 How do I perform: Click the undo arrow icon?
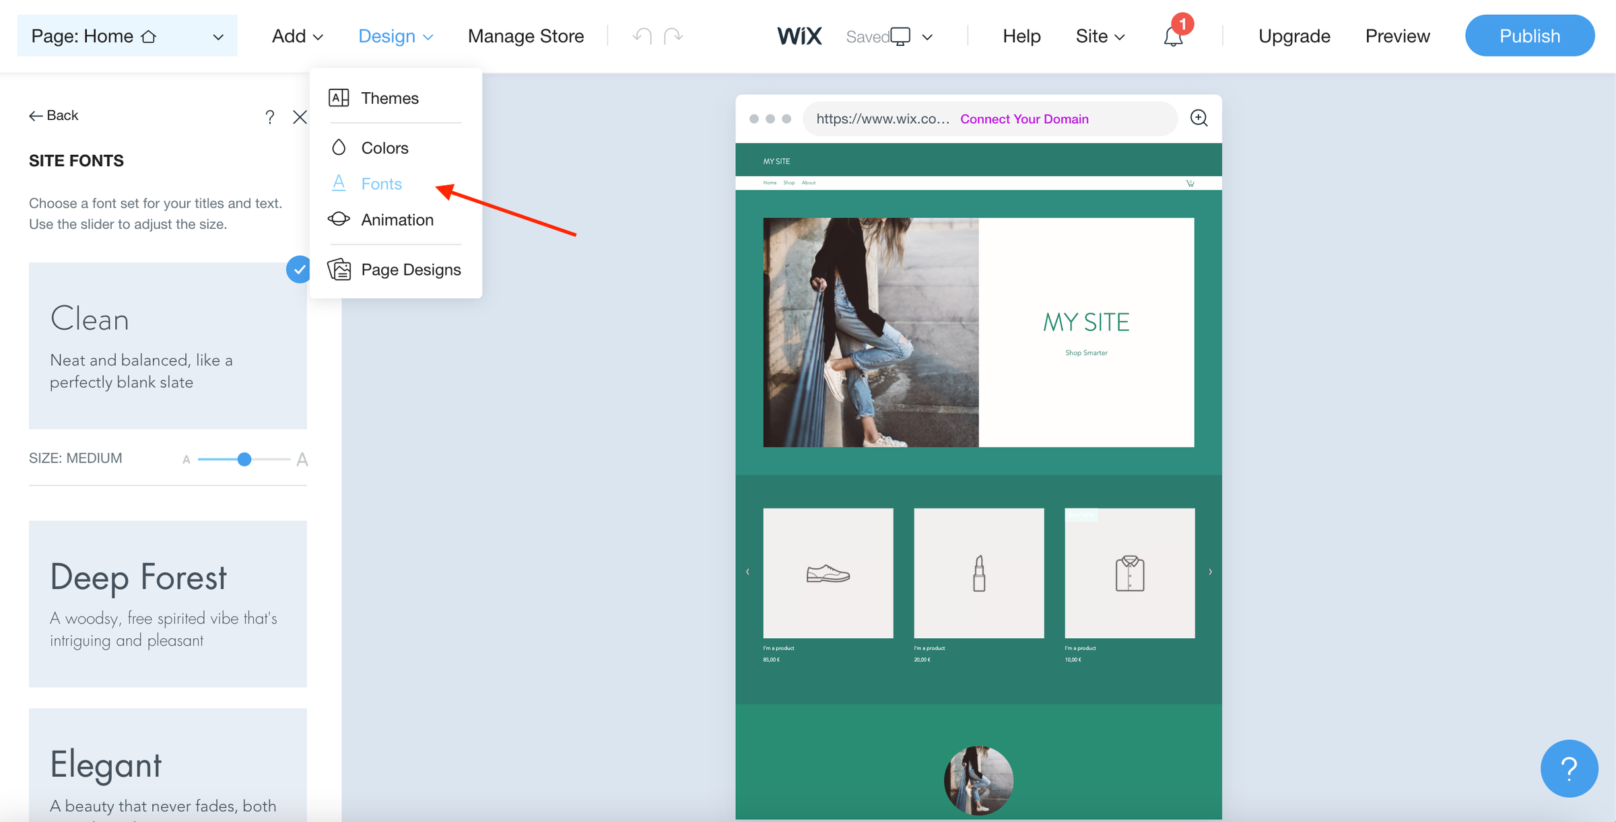tap(642, 36)
